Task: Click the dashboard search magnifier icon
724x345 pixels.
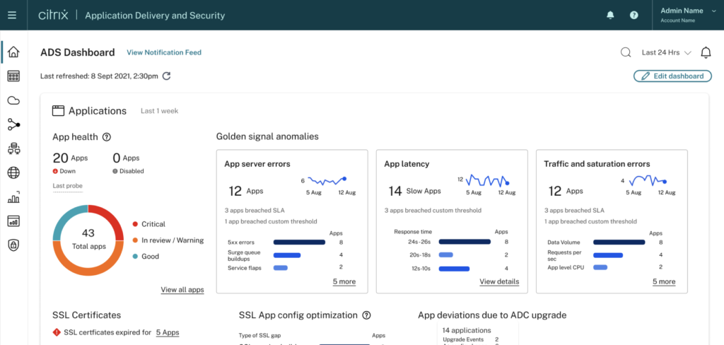Action: pyautogui.click(x=626, y=52)
